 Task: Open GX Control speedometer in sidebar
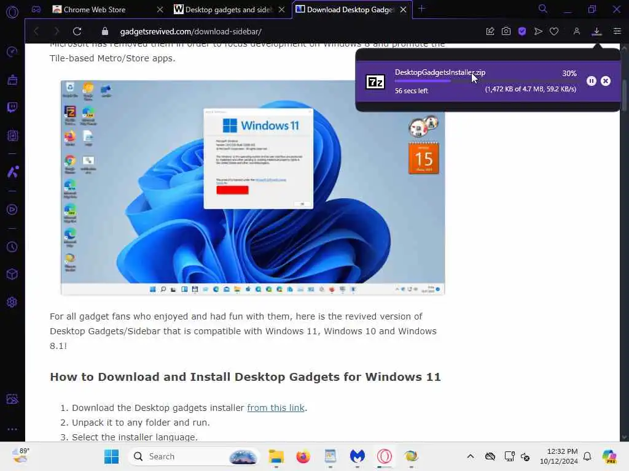click(x=12, y=52)
